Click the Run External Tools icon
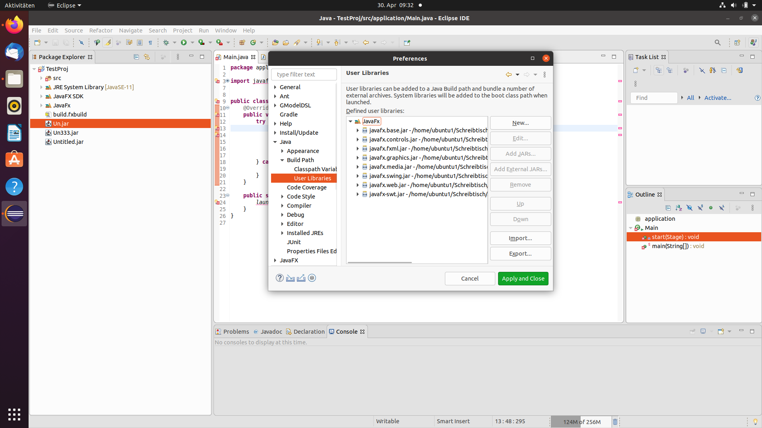Screen dimensions: 762x428 219,42
